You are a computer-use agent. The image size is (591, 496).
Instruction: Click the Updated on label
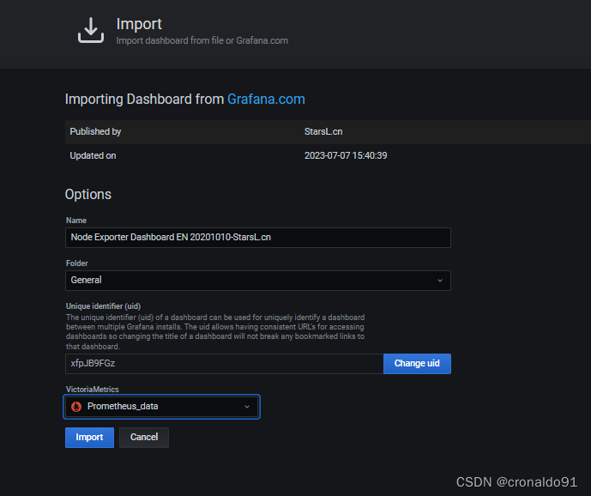click(x=93, y=156)
